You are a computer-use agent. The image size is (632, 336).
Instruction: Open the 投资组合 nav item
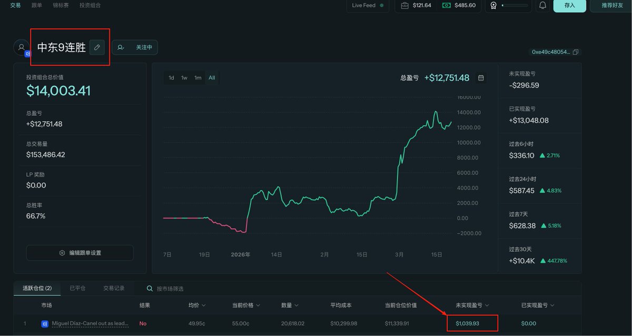click(x=90, y=5)
